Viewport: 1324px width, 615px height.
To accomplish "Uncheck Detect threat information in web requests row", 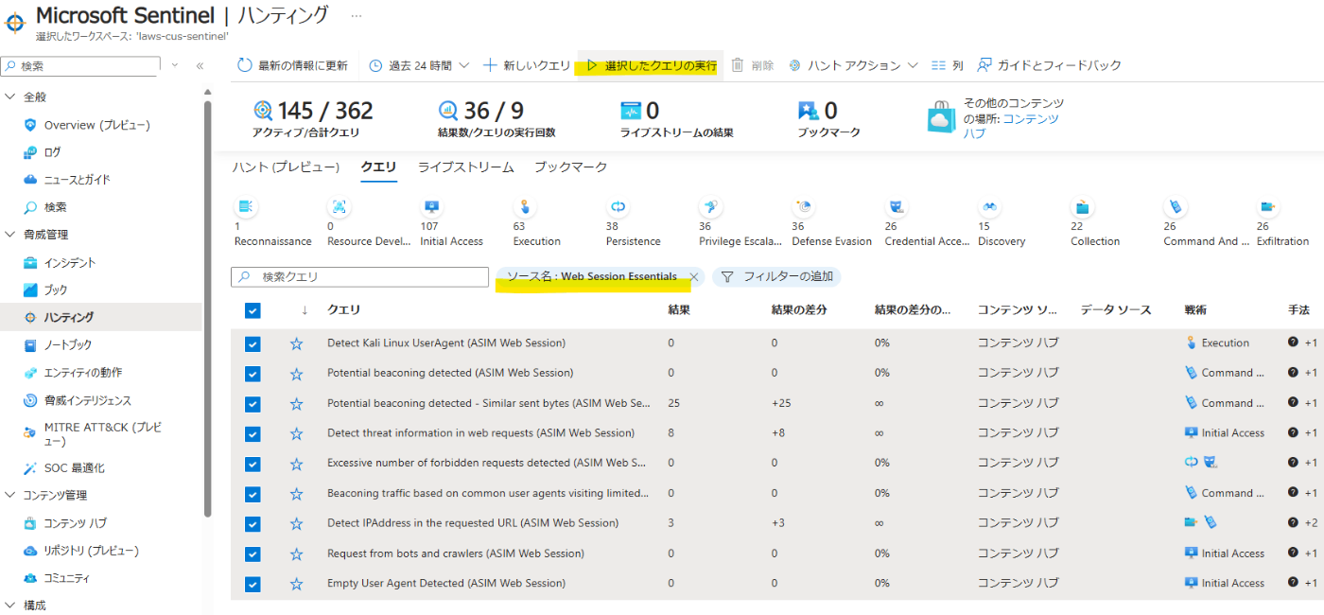I will coord(253,433).
